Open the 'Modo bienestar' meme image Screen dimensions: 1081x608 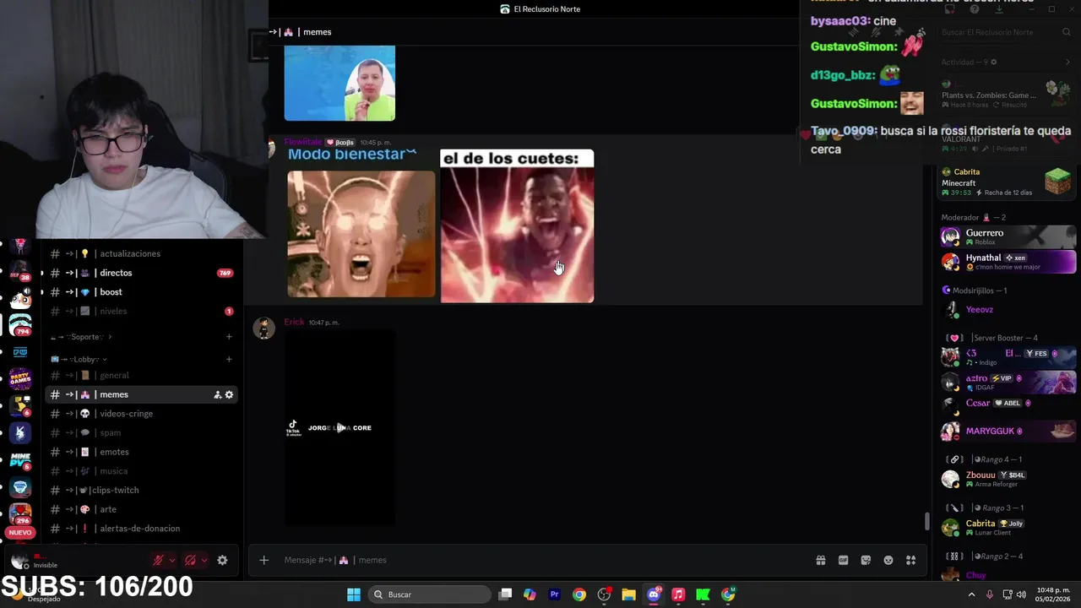(361, 224)
